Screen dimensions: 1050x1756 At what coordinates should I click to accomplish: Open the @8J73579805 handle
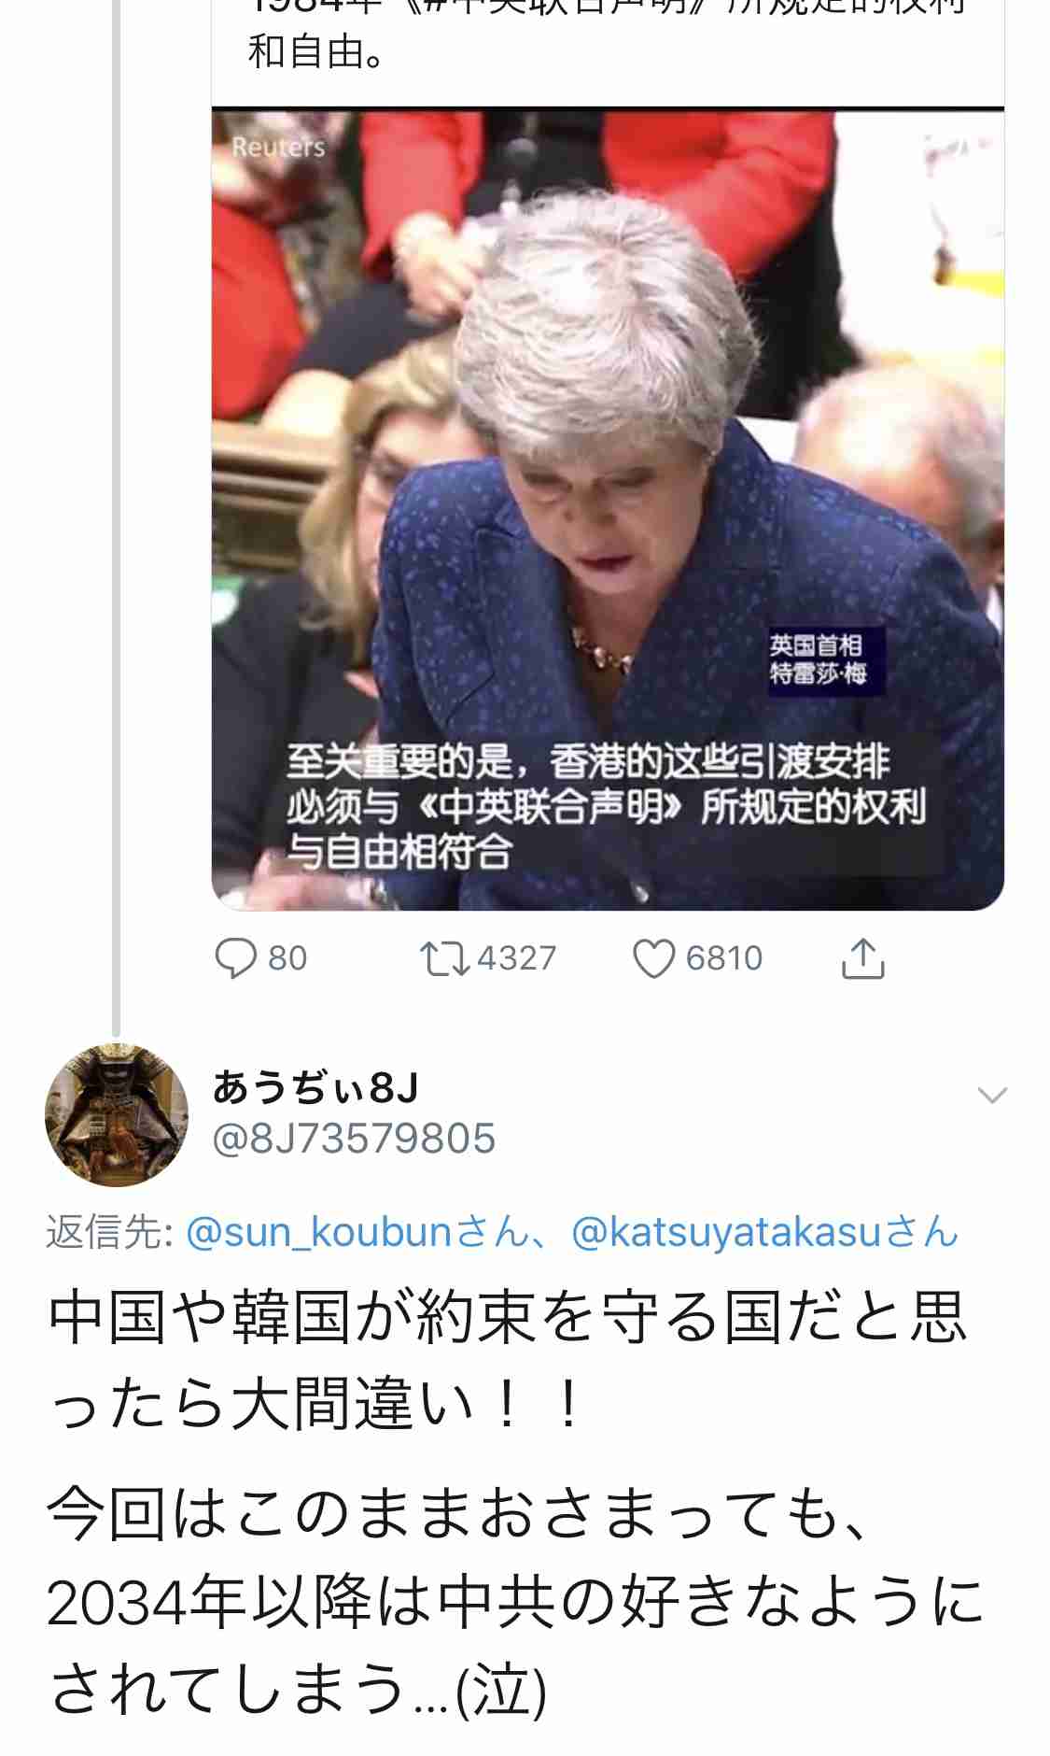pyautogui.click(x=354, y=1139)
